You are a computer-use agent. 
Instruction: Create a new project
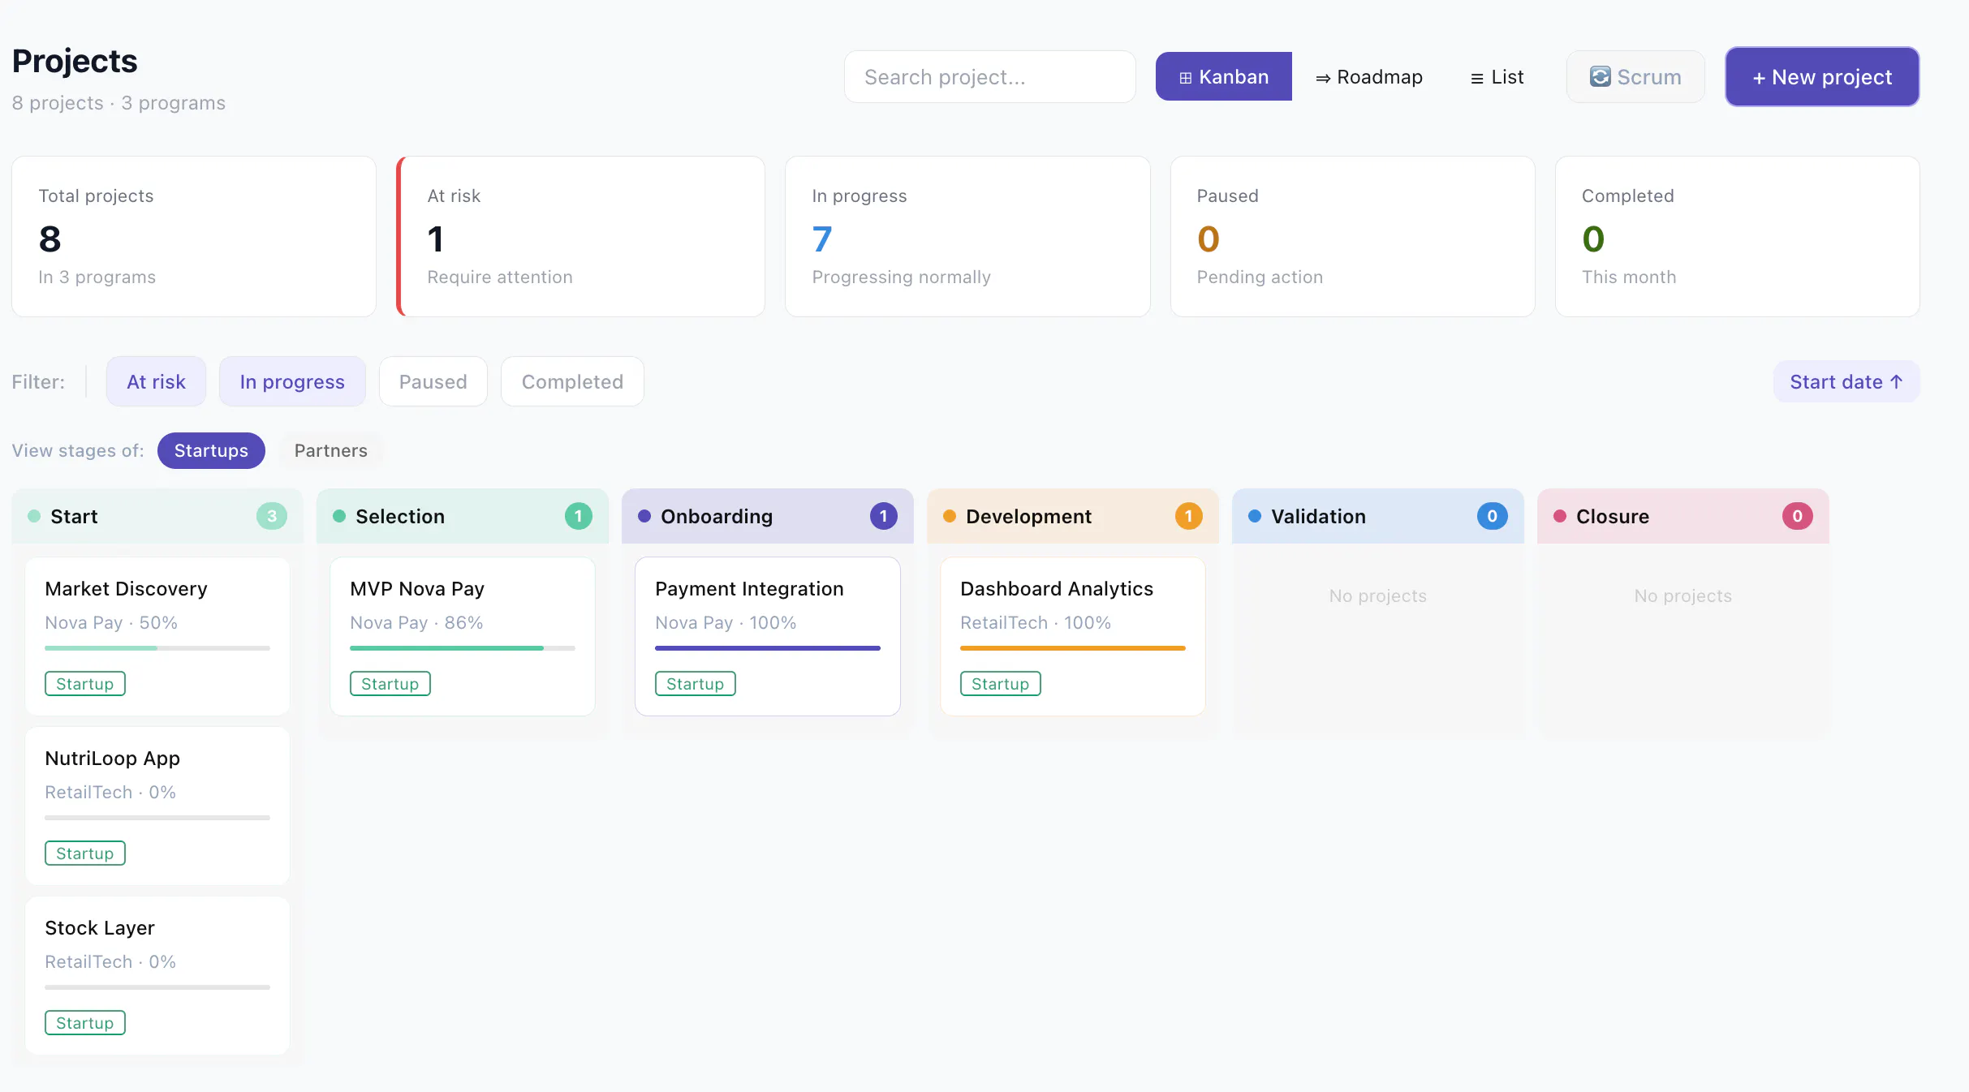coord(1822,77)
